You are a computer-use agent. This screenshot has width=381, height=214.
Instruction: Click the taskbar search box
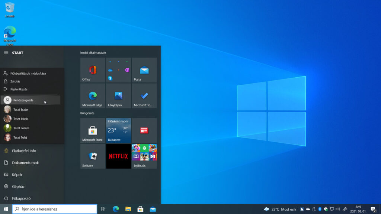point(55,209)
